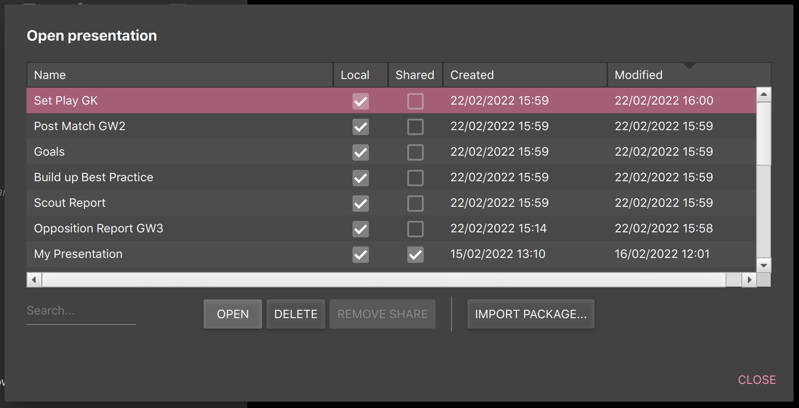
Task: Click modified date 22/02/2022 16:00
Action: pos(664,100)
